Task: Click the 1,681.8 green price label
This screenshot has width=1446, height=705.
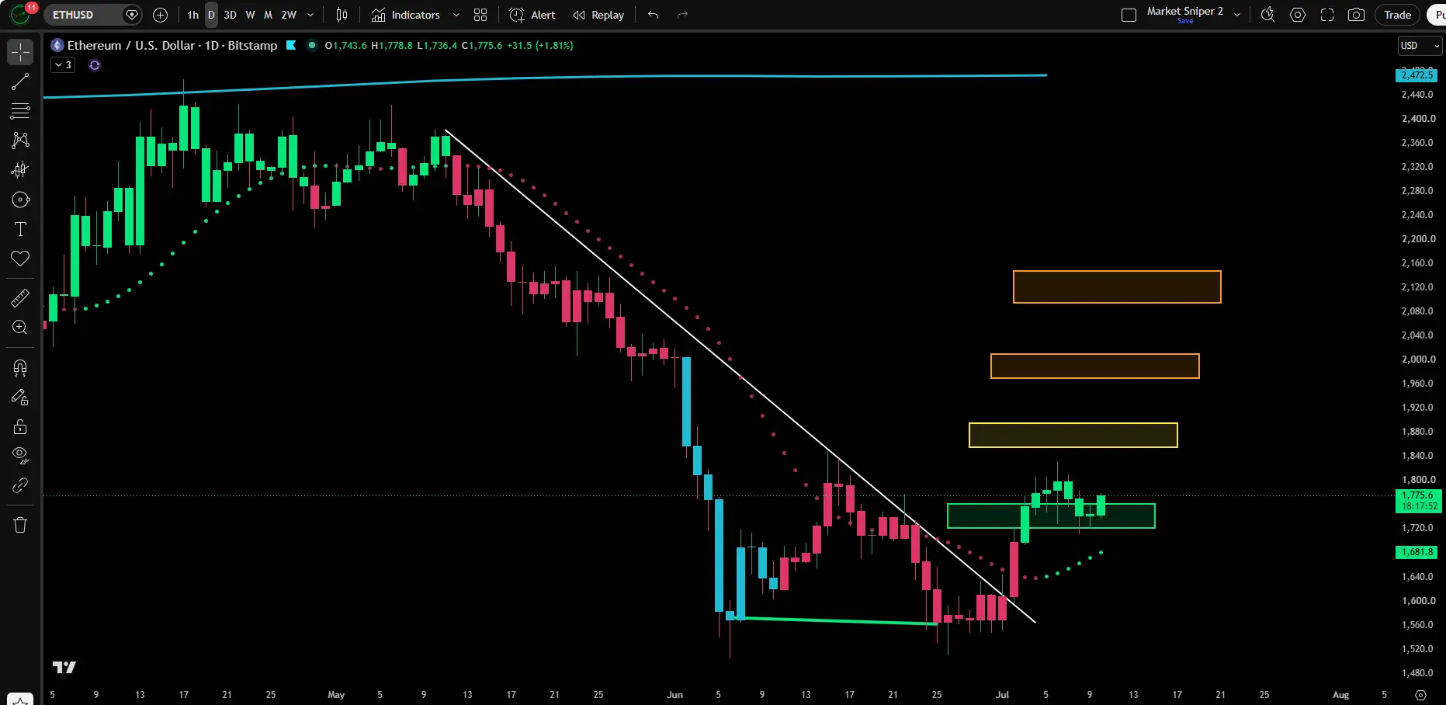Action: tap(1417, 552)
